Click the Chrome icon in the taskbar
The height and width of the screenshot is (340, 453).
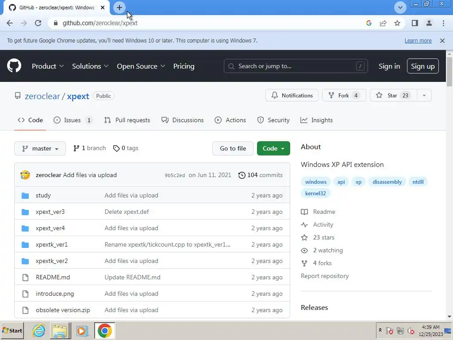click(x=104, y=330)
